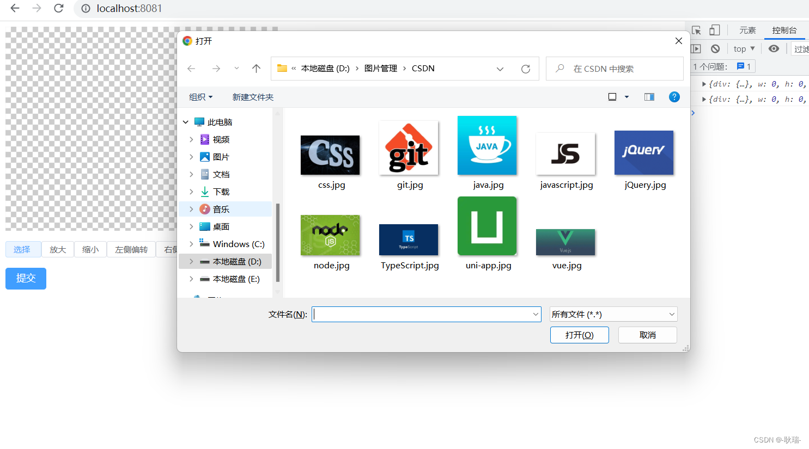Viewport: 809px width, 449px height.
Task: Collapse the 此电脑 tree node
Action: (x=186, y=122)
